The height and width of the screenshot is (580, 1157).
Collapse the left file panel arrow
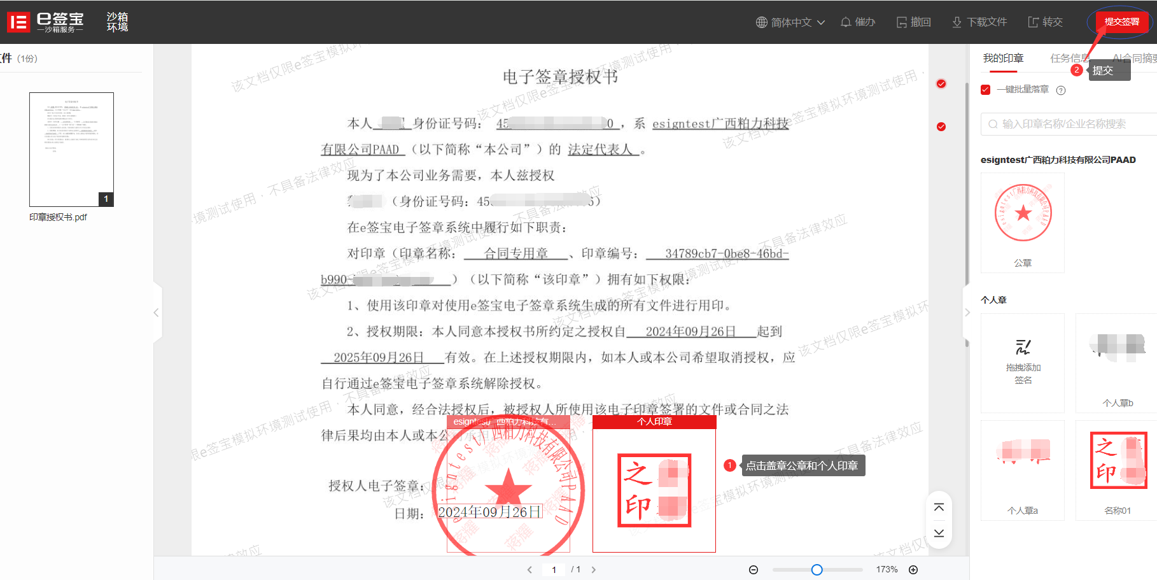156,313
